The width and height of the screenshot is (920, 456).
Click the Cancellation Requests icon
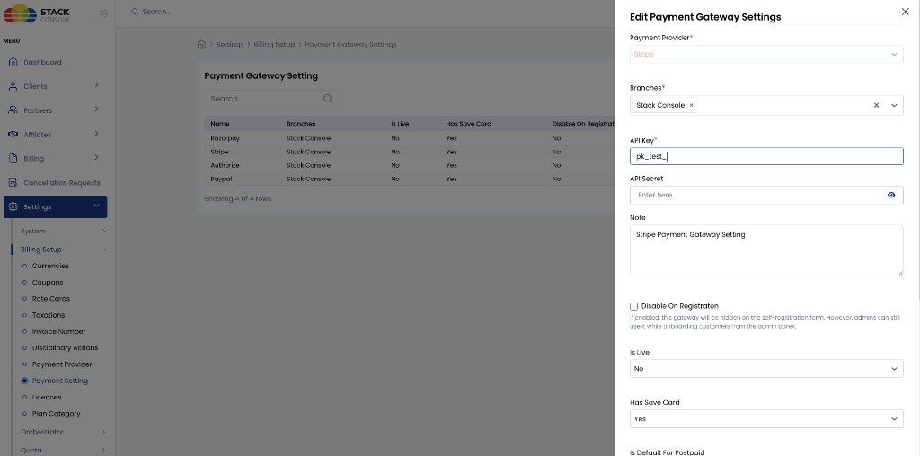[x=13, y=182]
